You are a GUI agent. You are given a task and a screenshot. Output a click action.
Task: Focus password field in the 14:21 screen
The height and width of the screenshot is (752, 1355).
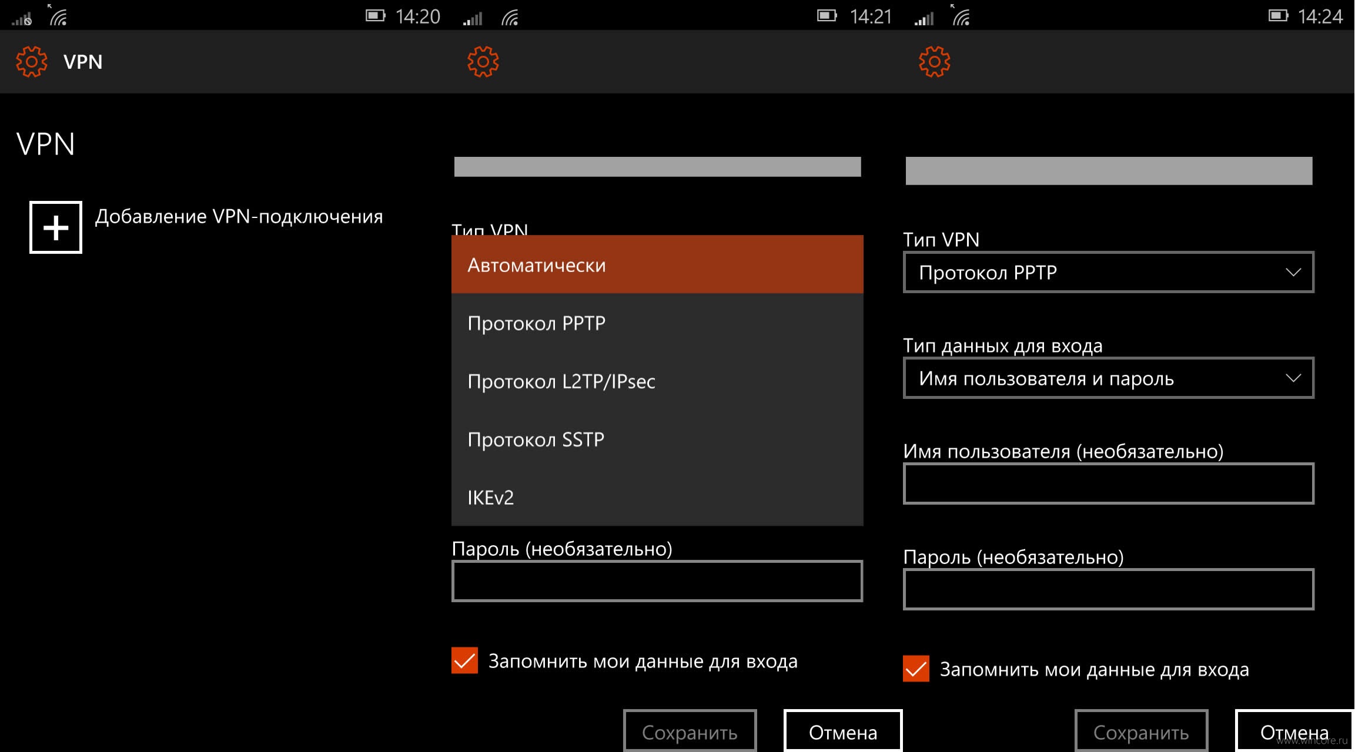tap(657, 581)
